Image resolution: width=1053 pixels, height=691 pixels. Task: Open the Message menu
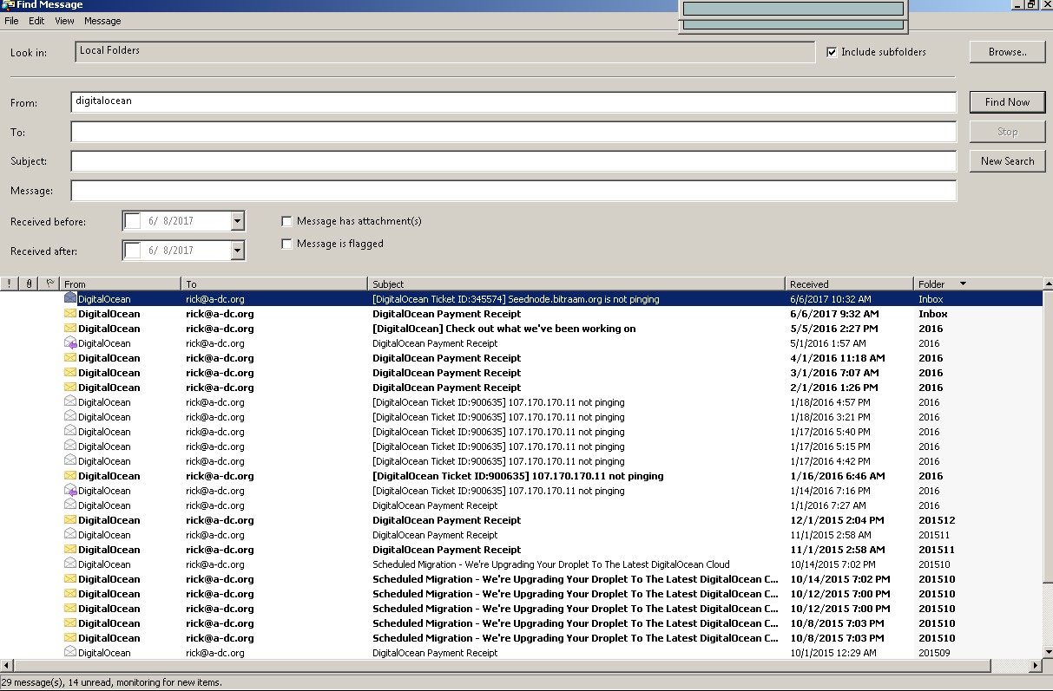tap(102, 21)
